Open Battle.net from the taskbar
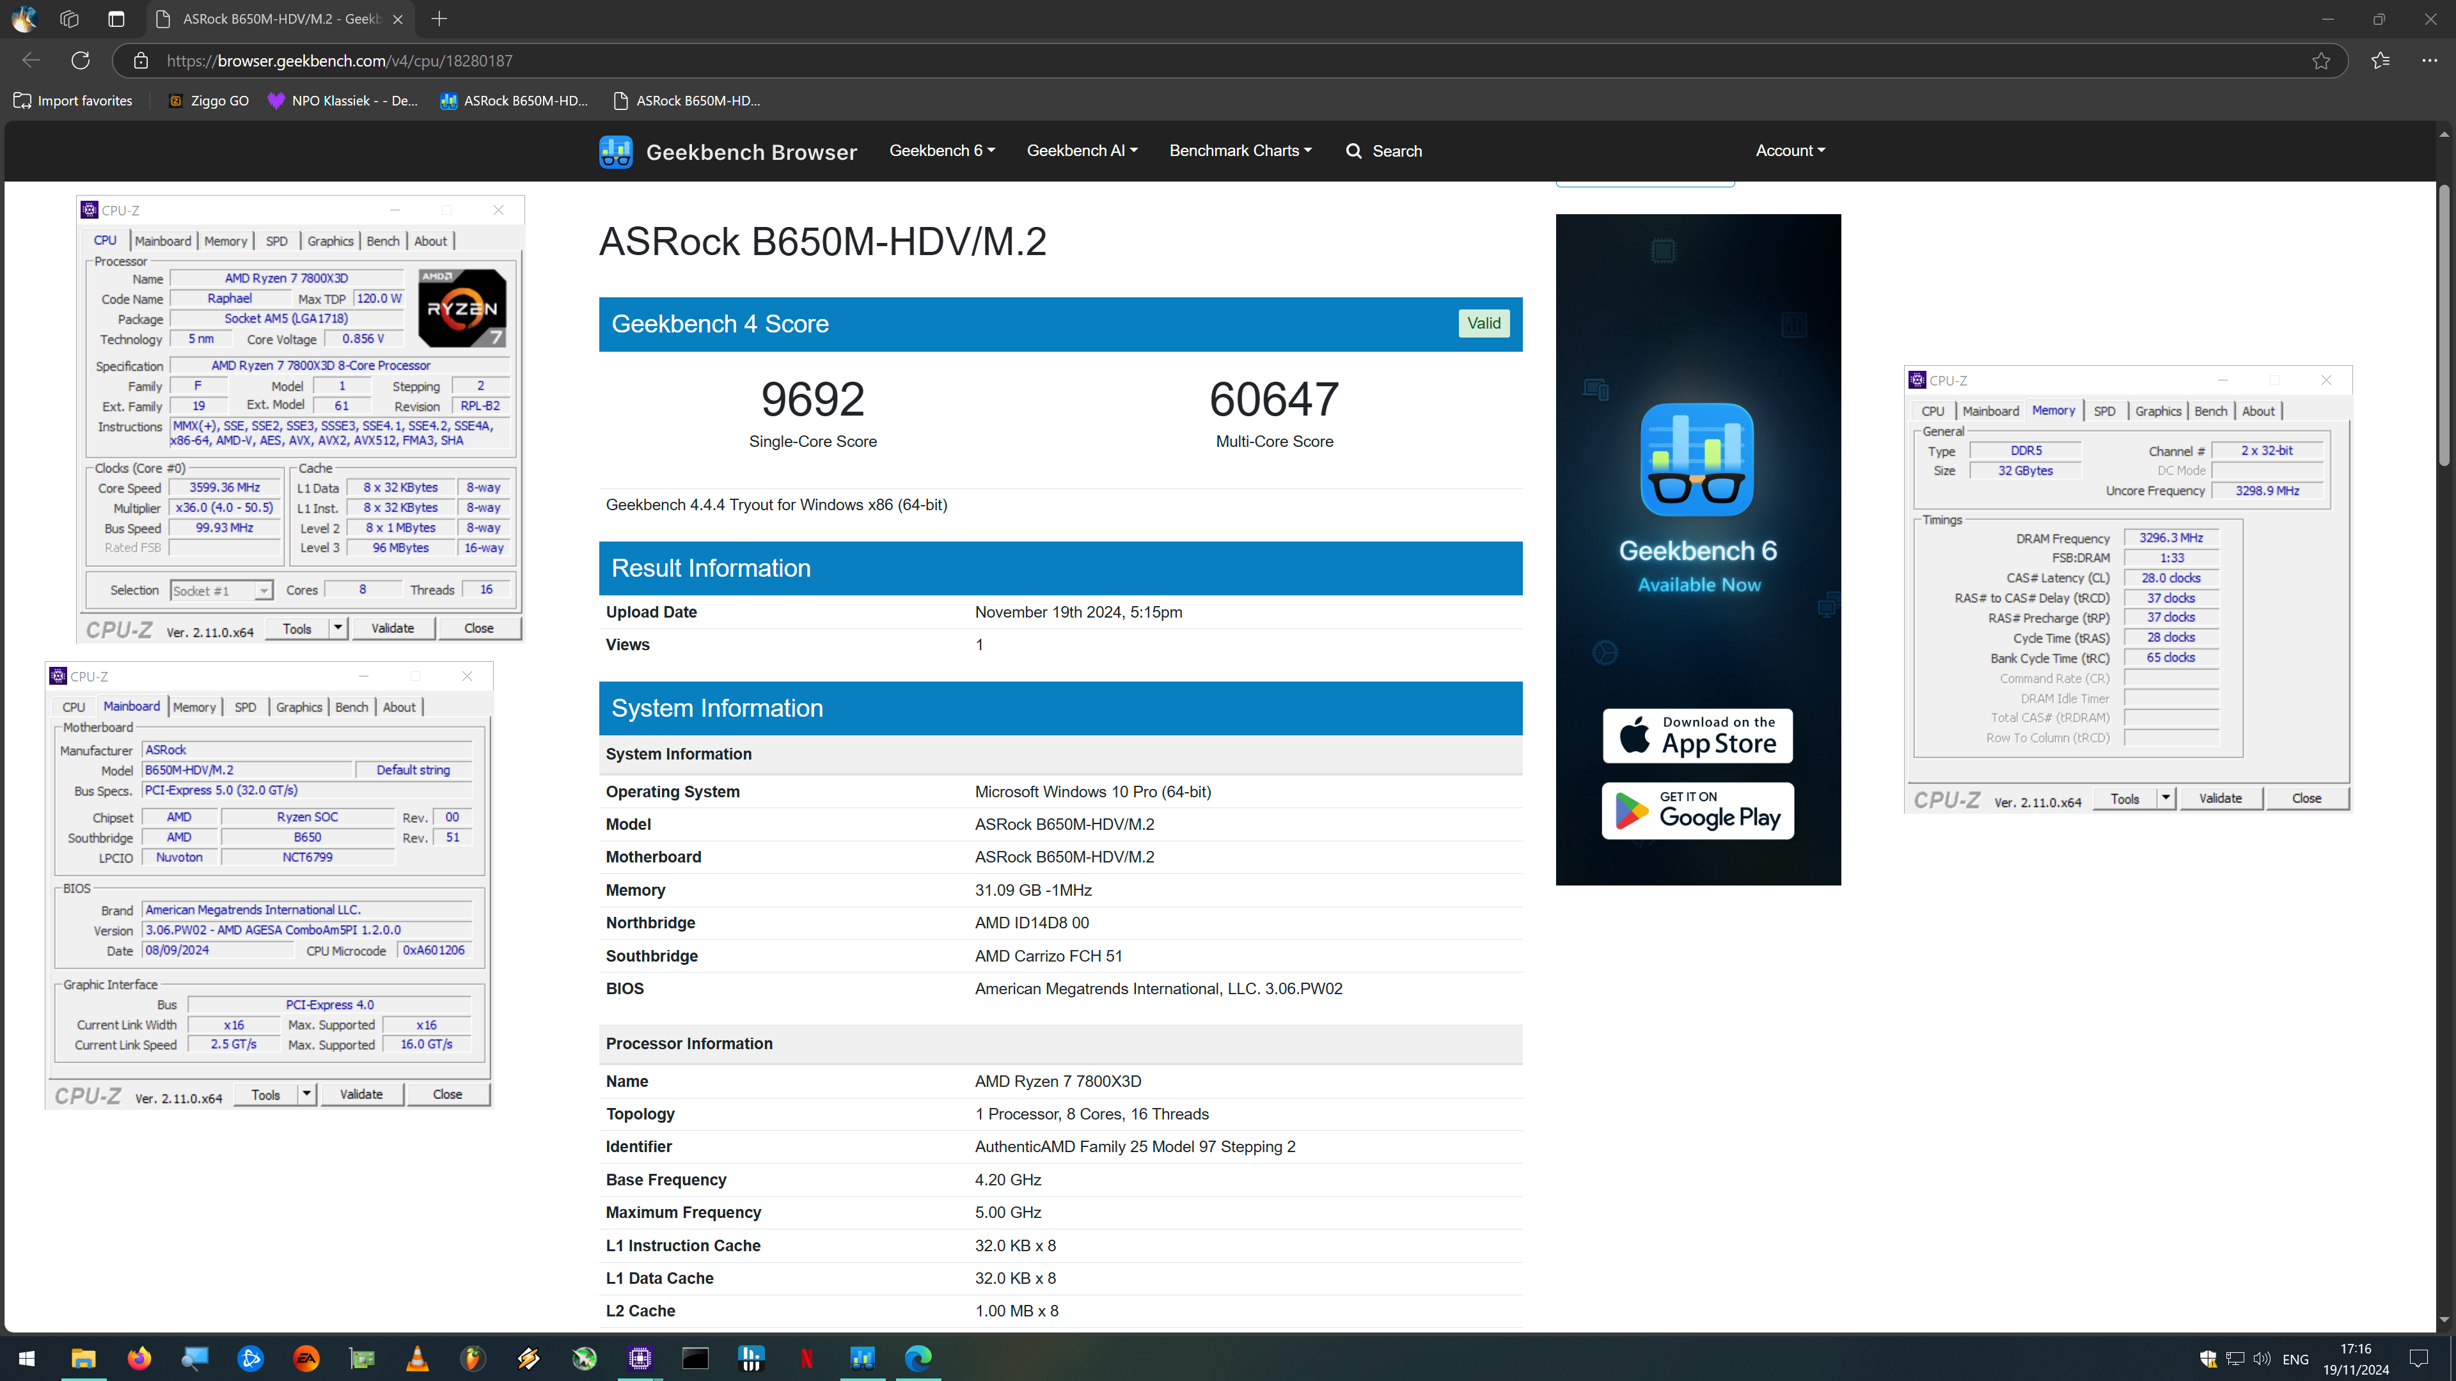2456x1381 pixels. coord(251,1359)
